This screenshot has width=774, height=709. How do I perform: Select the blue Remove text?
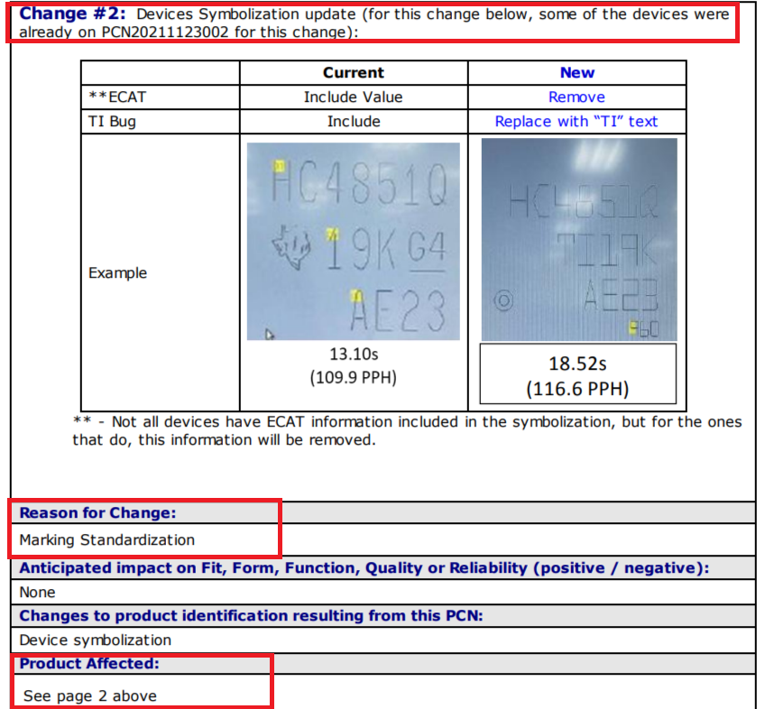tap(576, 97)
